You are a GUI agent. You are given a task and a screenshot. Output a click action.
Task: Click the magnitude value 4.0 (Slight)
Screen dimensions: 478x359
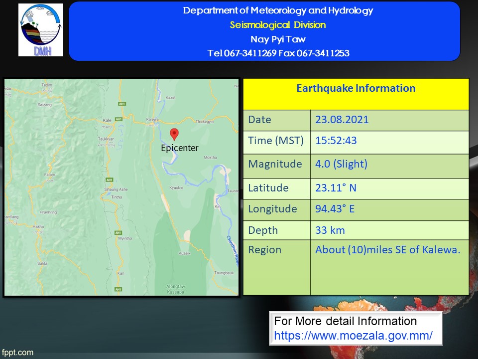click(341, 164)
